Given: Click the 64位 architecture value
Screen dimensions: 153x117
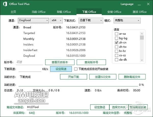Looking at the screenshot, I should tap(32, 113).
